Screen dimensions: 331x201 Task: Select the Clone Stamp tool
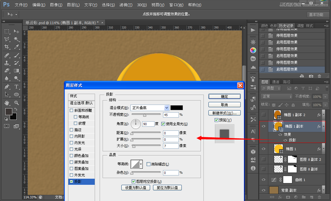[7, 63]
